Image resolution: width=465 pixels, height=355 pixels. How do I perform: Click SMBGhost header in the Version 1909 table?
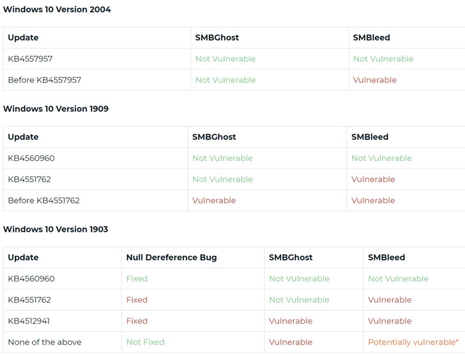(214, 137)
